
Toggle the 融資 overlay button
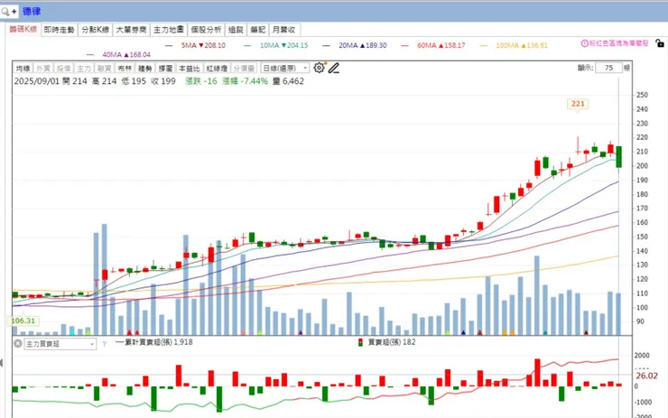105,69
